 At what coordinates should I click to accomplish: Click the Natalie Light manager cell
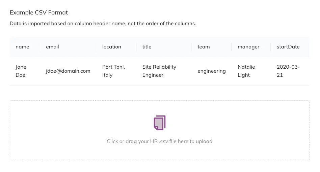tap(246, 71)
